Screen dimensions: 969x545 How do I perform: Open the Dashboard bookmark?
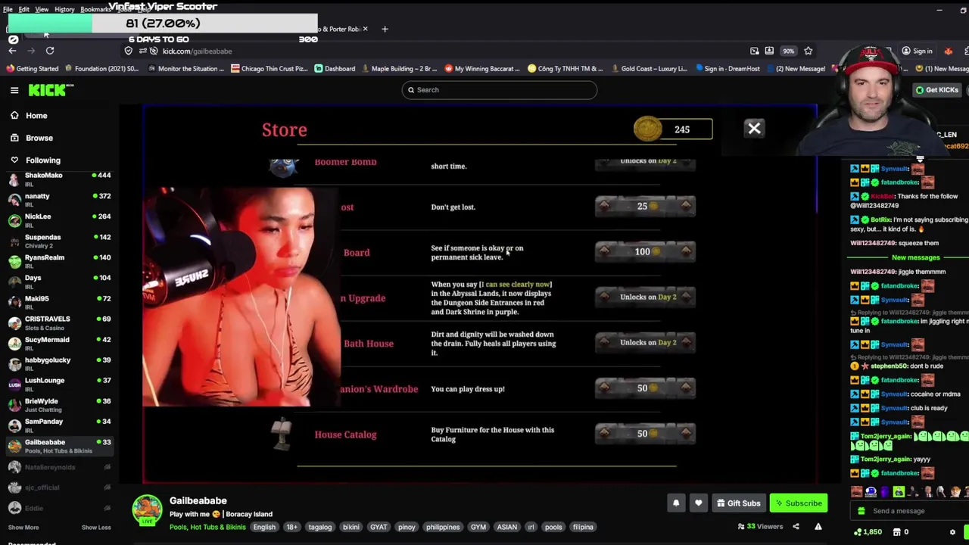pos(335,69)
